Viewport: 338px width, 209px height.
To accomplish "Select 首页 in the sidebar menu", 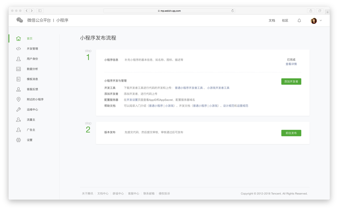I will tap(29, 39).
